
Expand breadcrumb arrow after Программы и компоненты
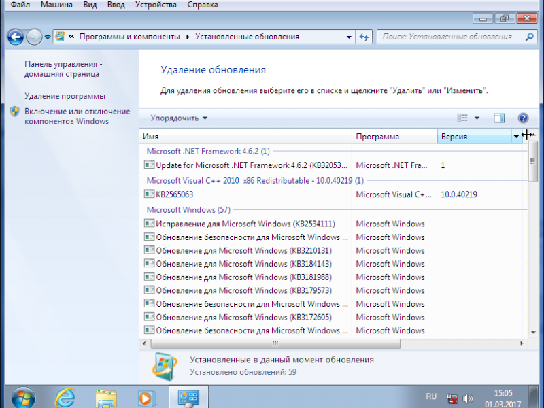pyautogui.click(x=188, y=37)
